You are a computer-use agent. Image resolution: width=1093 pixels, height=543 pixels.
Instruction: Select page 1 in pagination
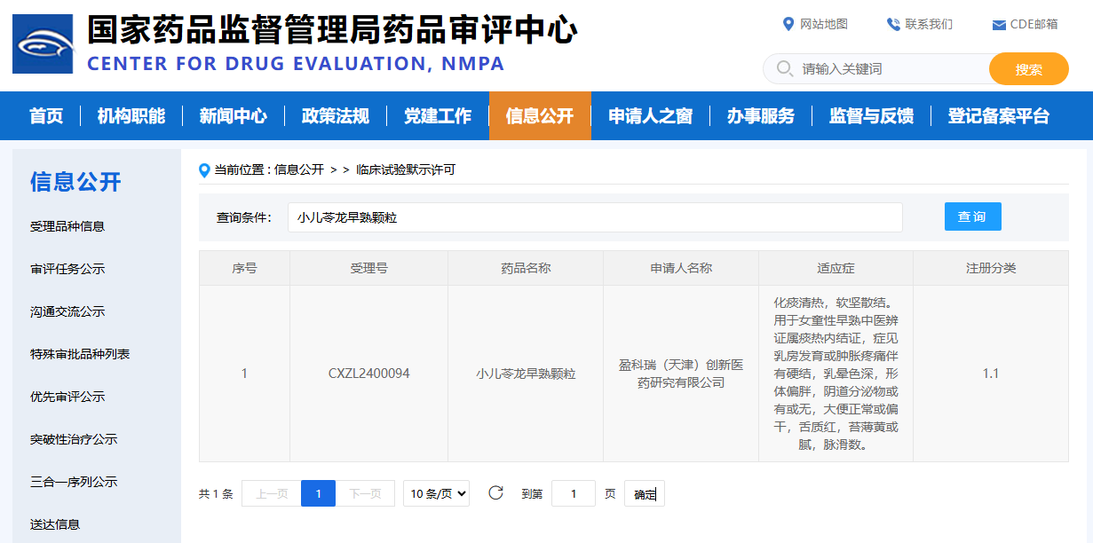coord(318,493)
